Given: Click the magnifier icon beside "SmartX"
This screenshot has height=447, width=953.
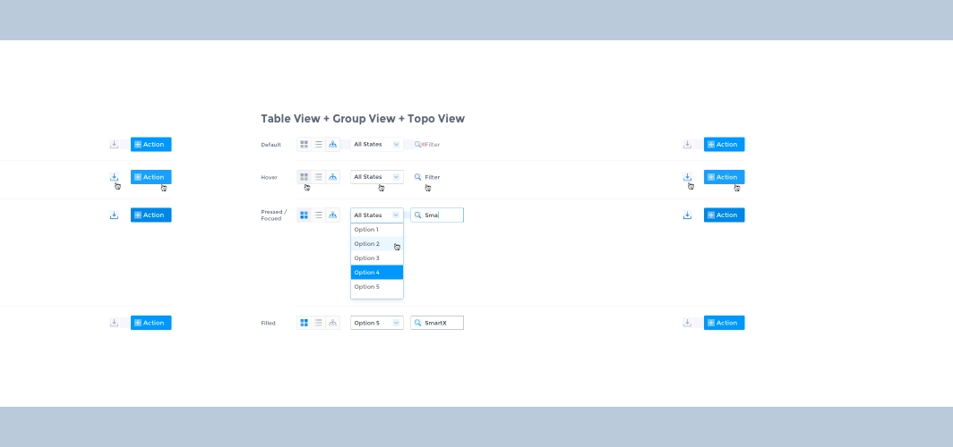Looking at the screenshot, I should click(x=417, y=323).
